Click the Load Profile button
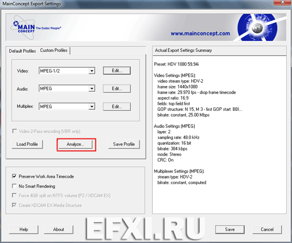Viewport: 292px width, 243px height. point(27,144)
